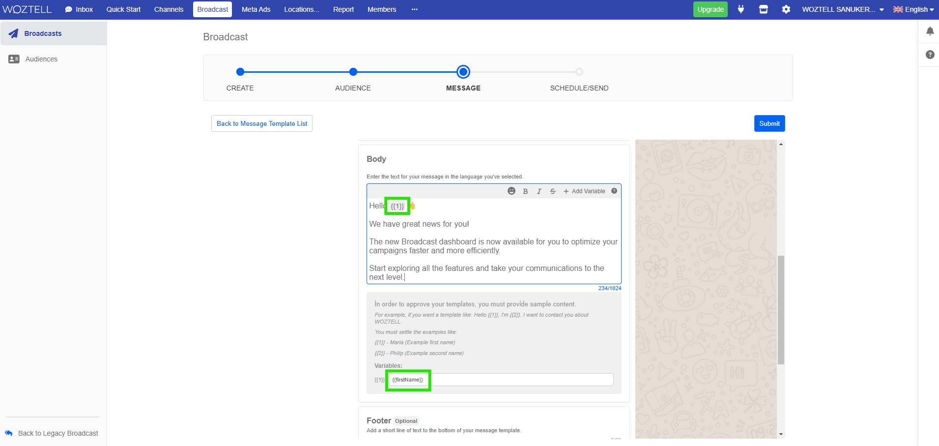939x446 pixels.
Task: Submit the broadcast message
Action: pyautogui.click(x=769, y=123)
